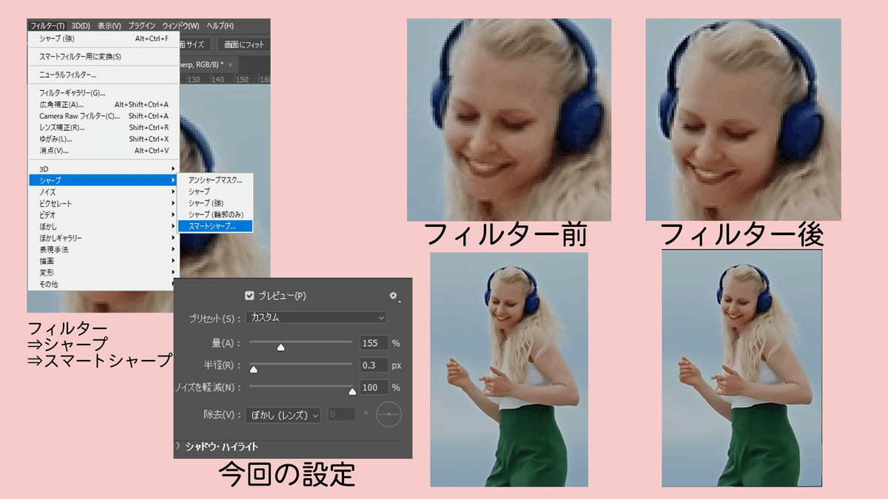Expand the 表現手法 filter submenu
Viewport: 888px width, 499px height.
click(103, 249)
